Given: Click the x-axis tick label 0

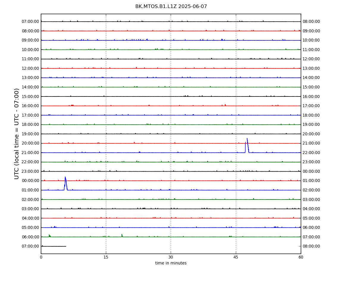Looking at the screenshot, I should pos(41,257).
